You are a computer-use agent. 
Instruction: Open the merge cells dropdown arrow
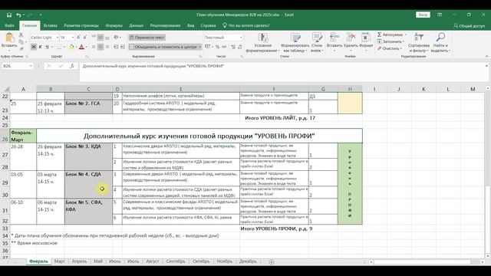click(199, 47)
